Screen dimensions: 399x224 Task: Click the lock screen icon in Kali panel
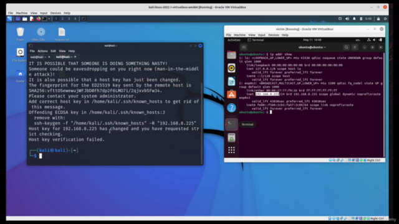pyautogui.click(x=378, y=19)
